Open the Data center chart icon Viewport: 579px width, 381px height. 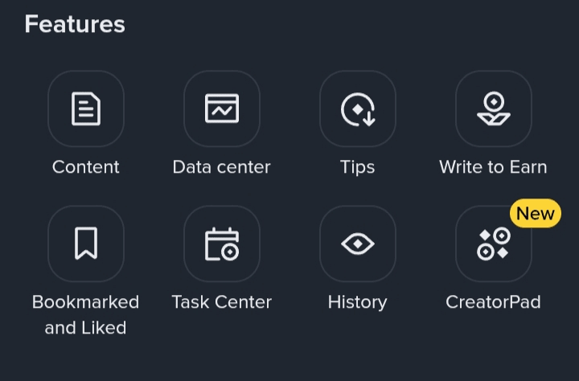221,109
